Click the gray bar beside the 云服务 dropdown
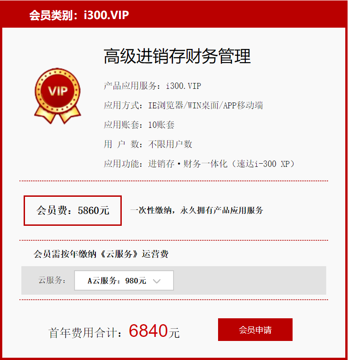This screenshot has width=348, height=360. (x=250, y=280)
